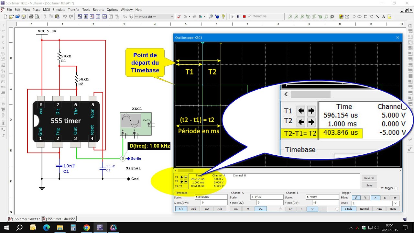Choose rising edge trigger

click(356, 198)
